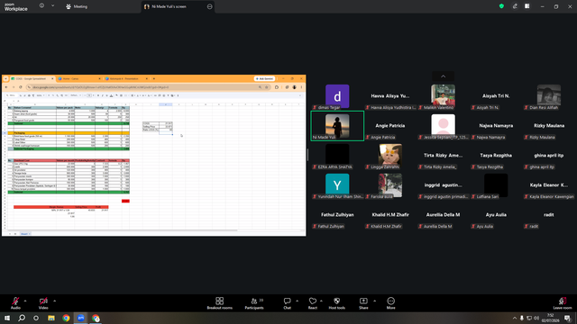The image size is (577, 324).
Task: Select Fariska aulia photo tile
Action: pyautogui.click(x=390, y=185)
